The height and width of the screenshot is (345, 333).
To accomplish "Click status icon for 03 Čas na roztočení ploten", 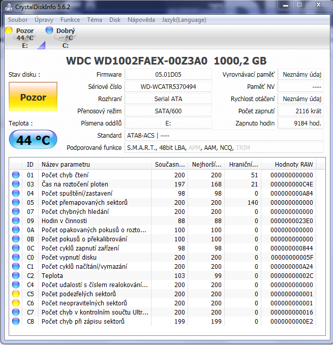I will [16, 184].
